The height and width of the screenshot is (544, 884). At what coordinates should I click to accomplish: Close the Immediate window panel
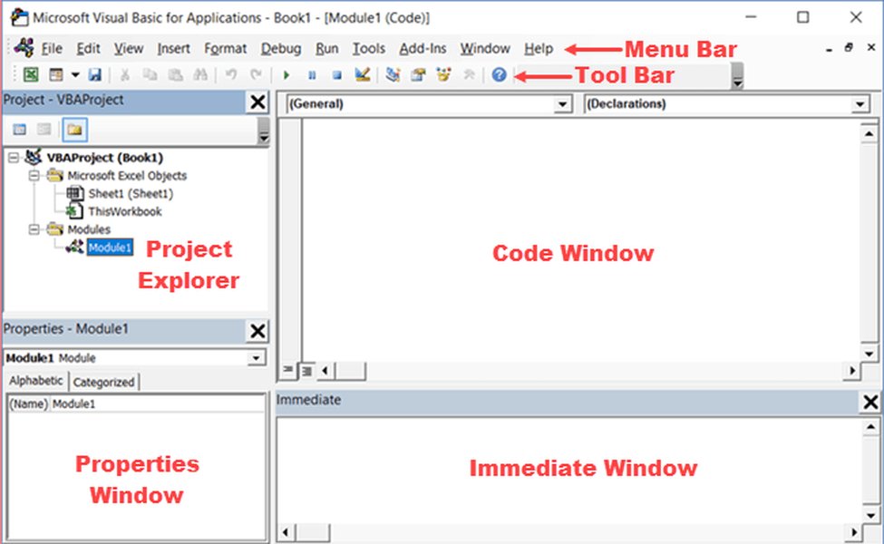tap(870, 402)
